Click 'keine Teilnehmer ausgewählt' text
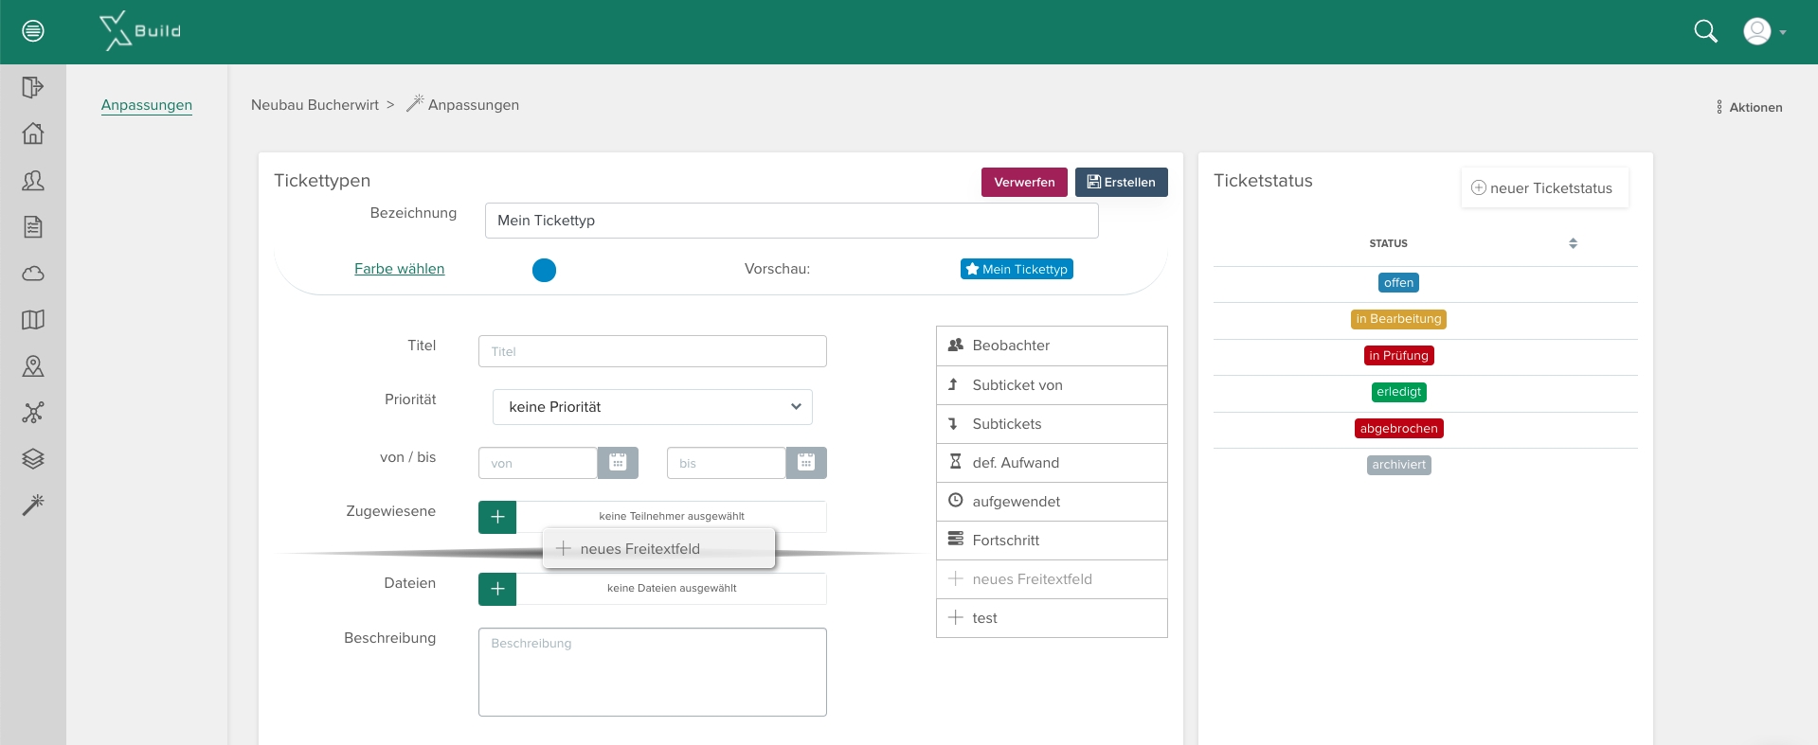The width and height of the screenshot is (1818, 745). pyautogui.click(x=672, y=517)
